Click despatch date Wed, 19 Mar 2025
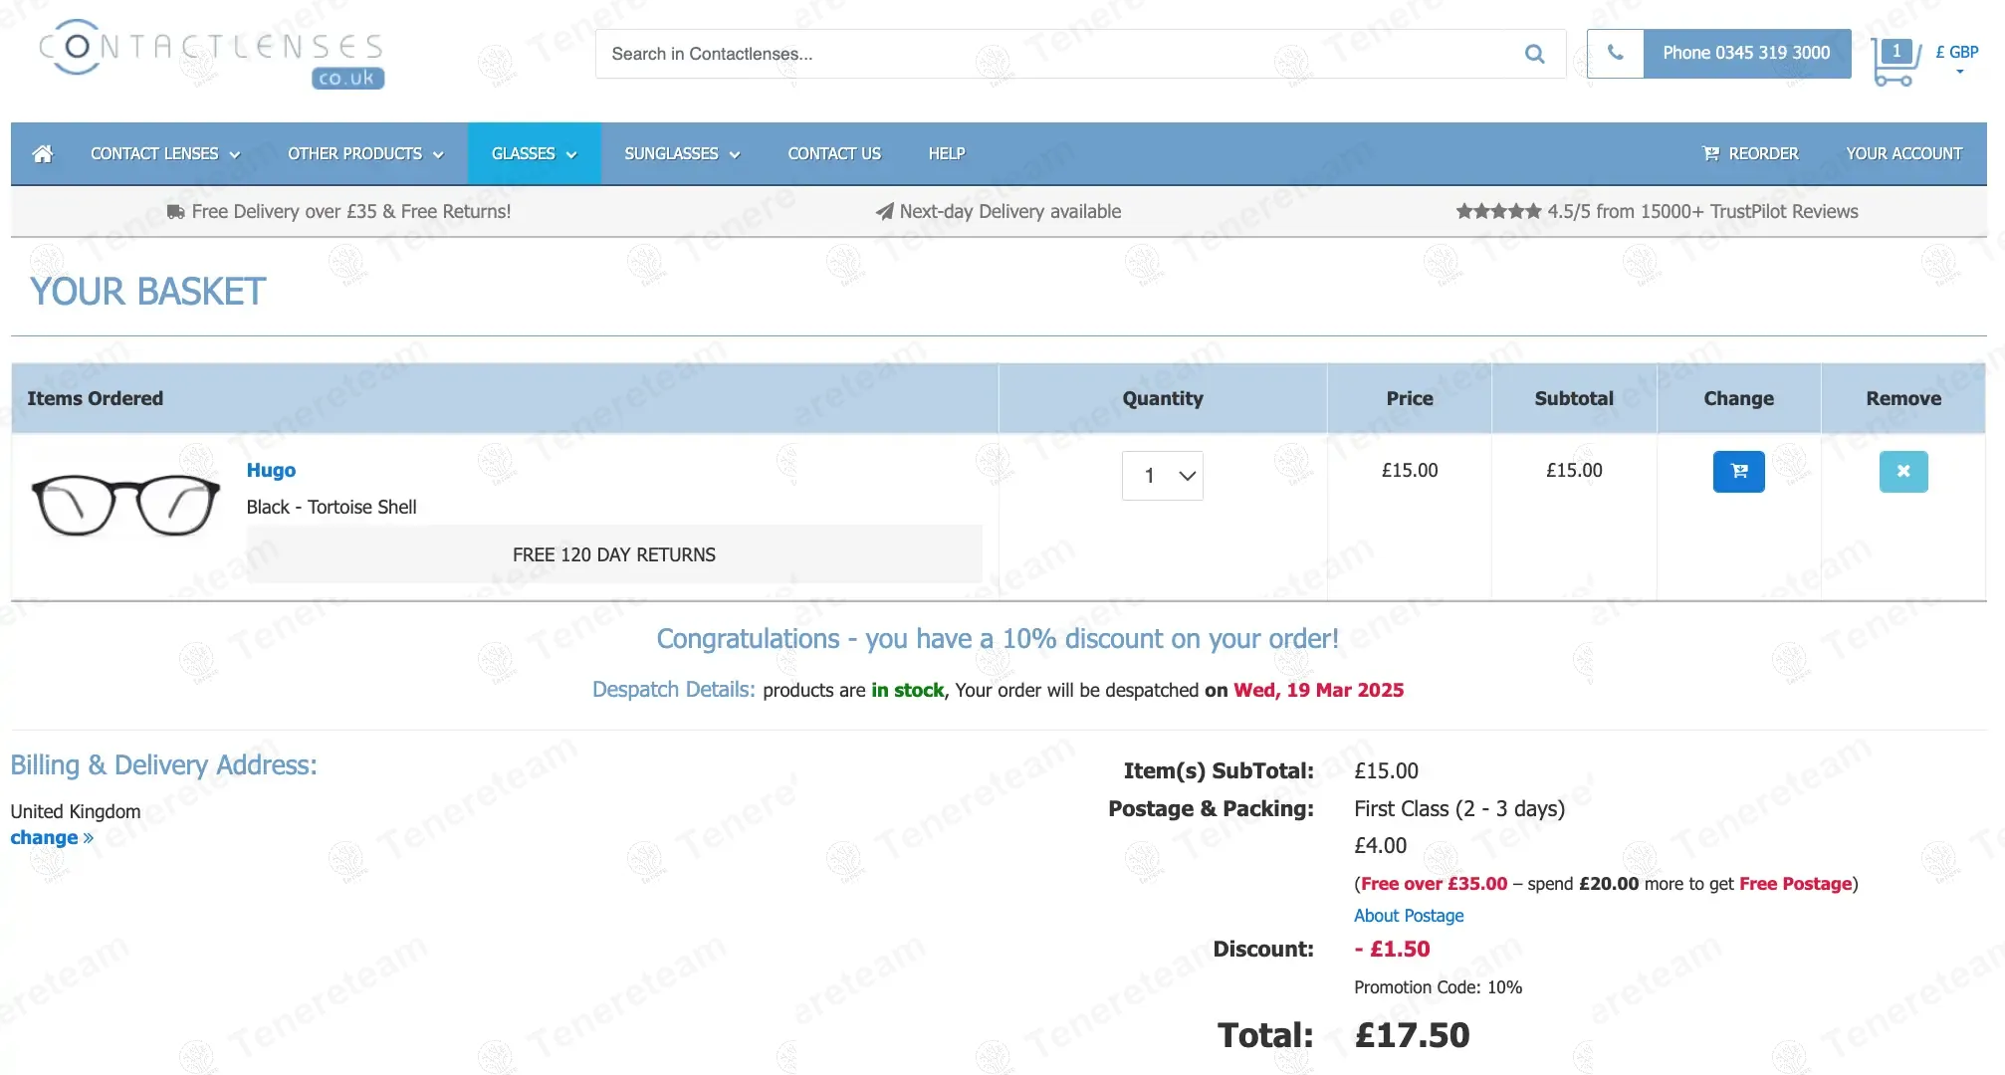Image resolution: width=2005 pixels, height=1075 pixels. 1318,690
